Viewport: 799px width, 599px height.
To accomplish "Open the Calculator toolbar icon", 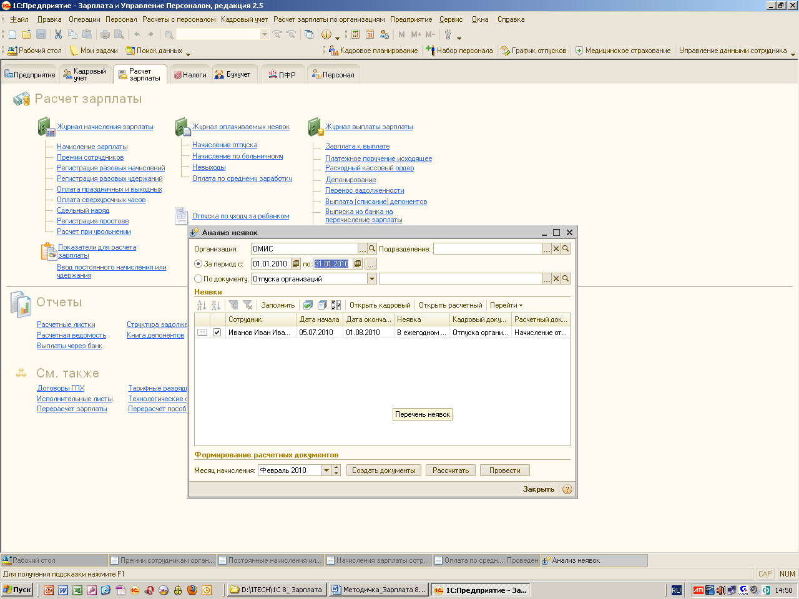I will pos(356,34).
